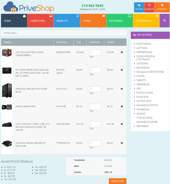Image resolution: width=170 pixels, height=184 pixels.
Task: Open GPS category
Action: pos(139,89)
